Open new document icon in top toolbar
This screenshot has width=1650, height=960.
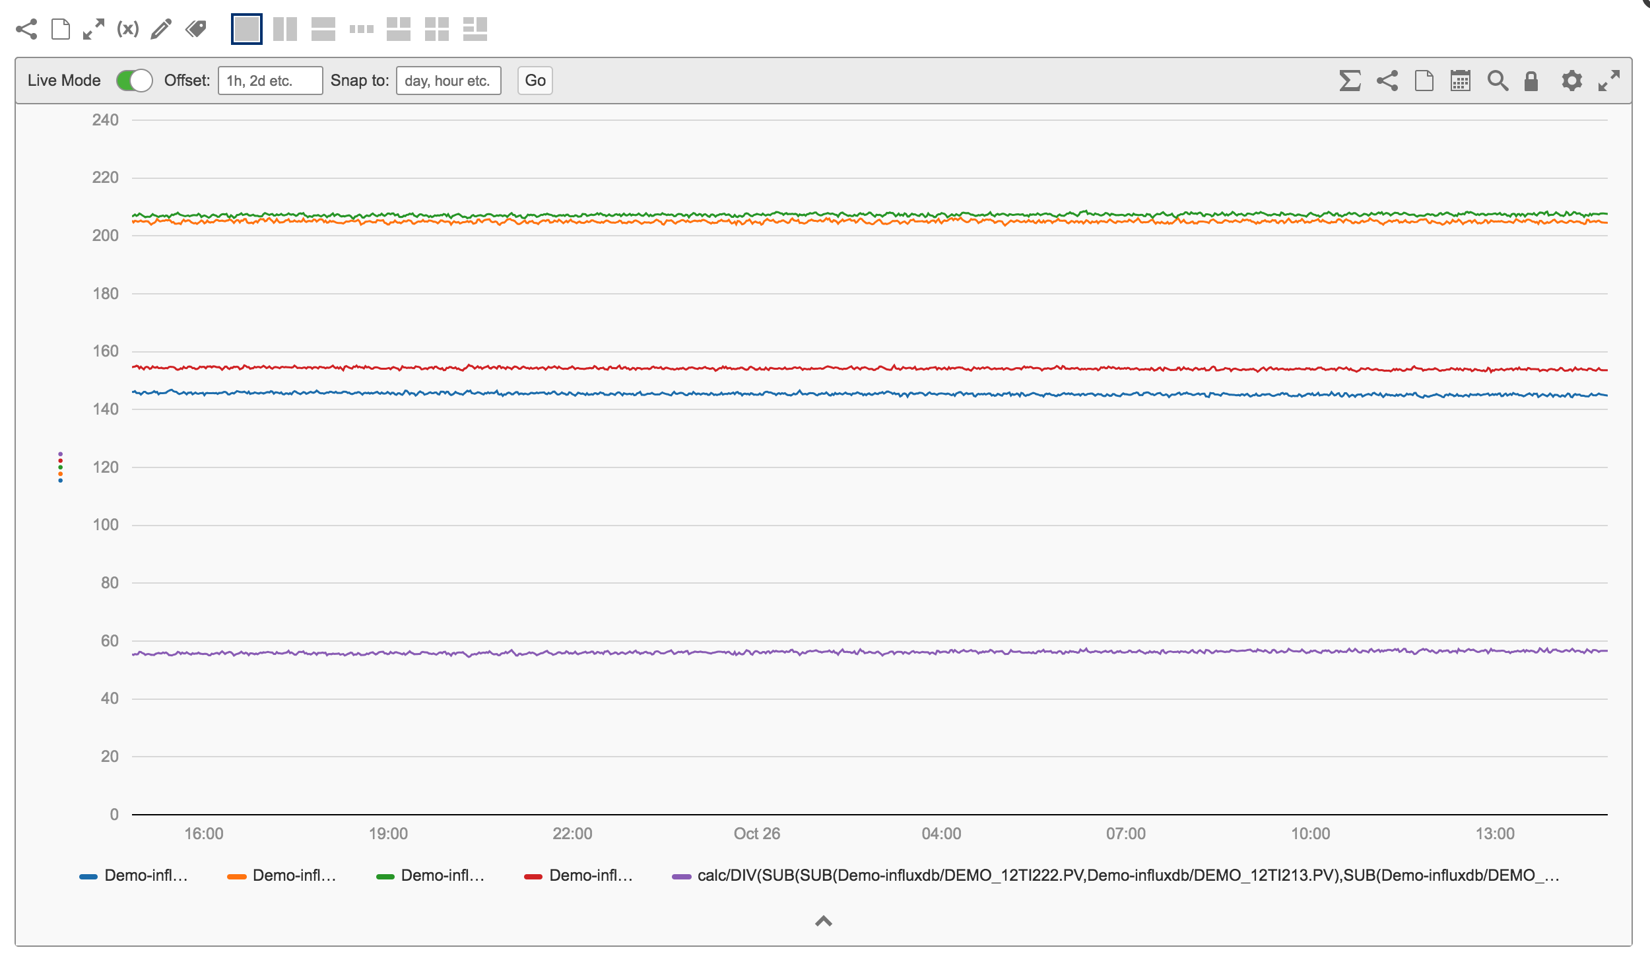pyautogui.click(x=61, y=29)
